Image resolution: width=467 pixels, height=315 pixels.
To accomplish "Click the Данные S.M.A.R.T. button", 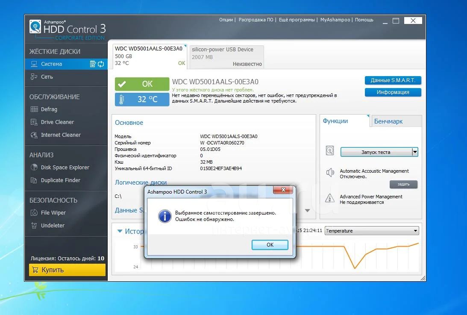I will pos(393,80).
